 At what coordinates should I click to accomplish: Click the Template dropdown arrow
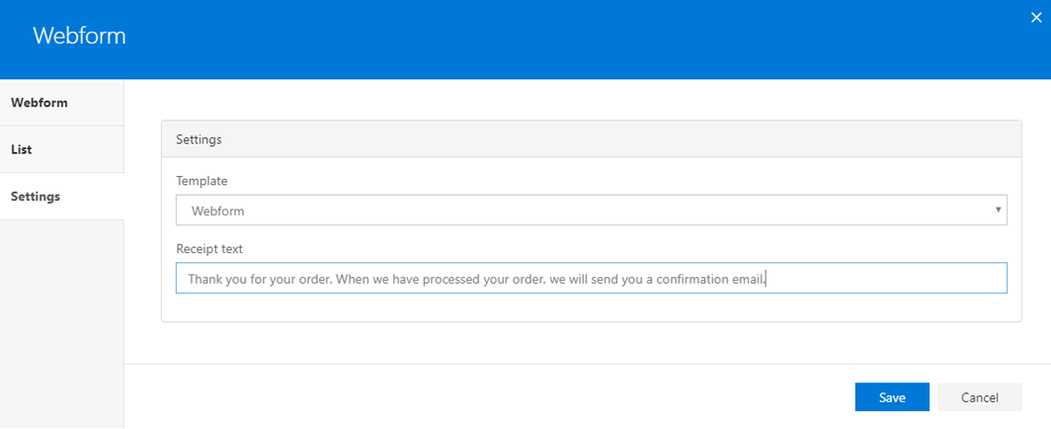tap(999, 210)
